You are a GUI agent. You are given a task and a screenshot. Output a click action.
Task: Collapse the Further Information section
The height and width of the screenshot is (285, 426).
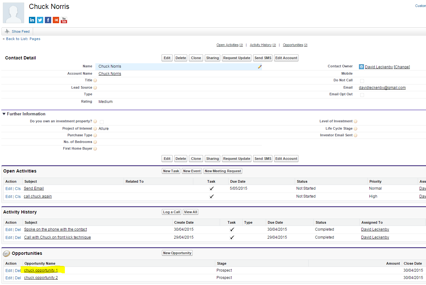[x=4, y=114]
